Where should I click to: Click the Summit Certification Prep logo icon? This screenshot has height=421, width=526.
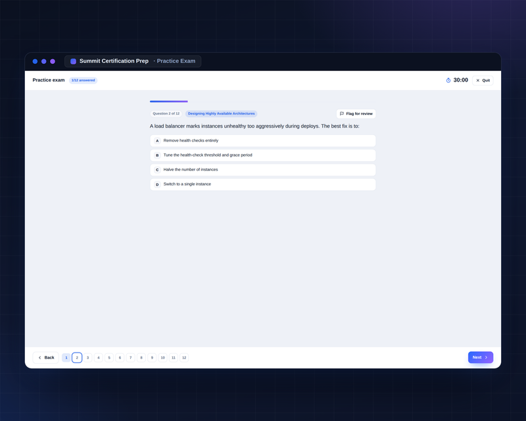coord(73,61)
